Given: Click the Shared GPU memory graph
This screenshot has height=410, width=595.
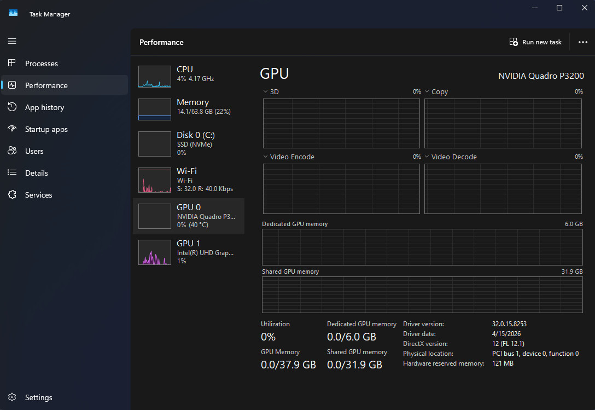Looking at the screenshot, I should point(422,295).
